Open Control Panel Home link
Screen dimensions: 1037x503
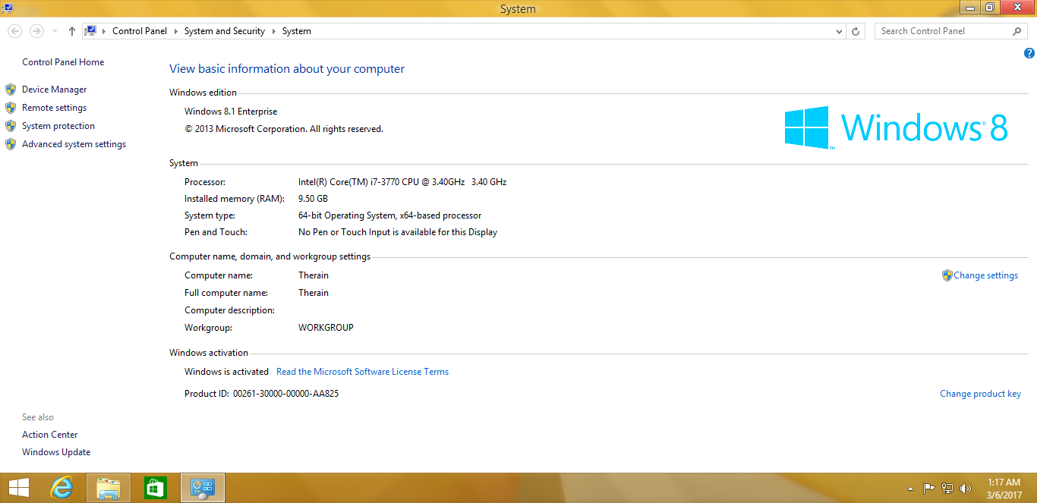pos(63,62)
